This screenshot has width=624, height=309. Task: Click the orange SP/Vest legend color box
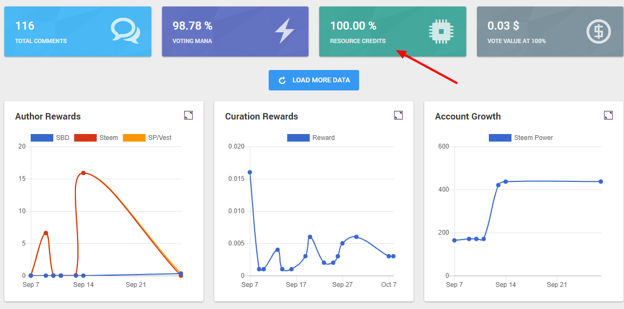tap(134, 138)
